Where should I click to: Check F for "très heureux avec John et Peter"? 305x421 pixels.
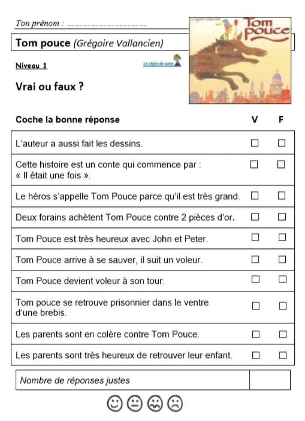(282, 237)
